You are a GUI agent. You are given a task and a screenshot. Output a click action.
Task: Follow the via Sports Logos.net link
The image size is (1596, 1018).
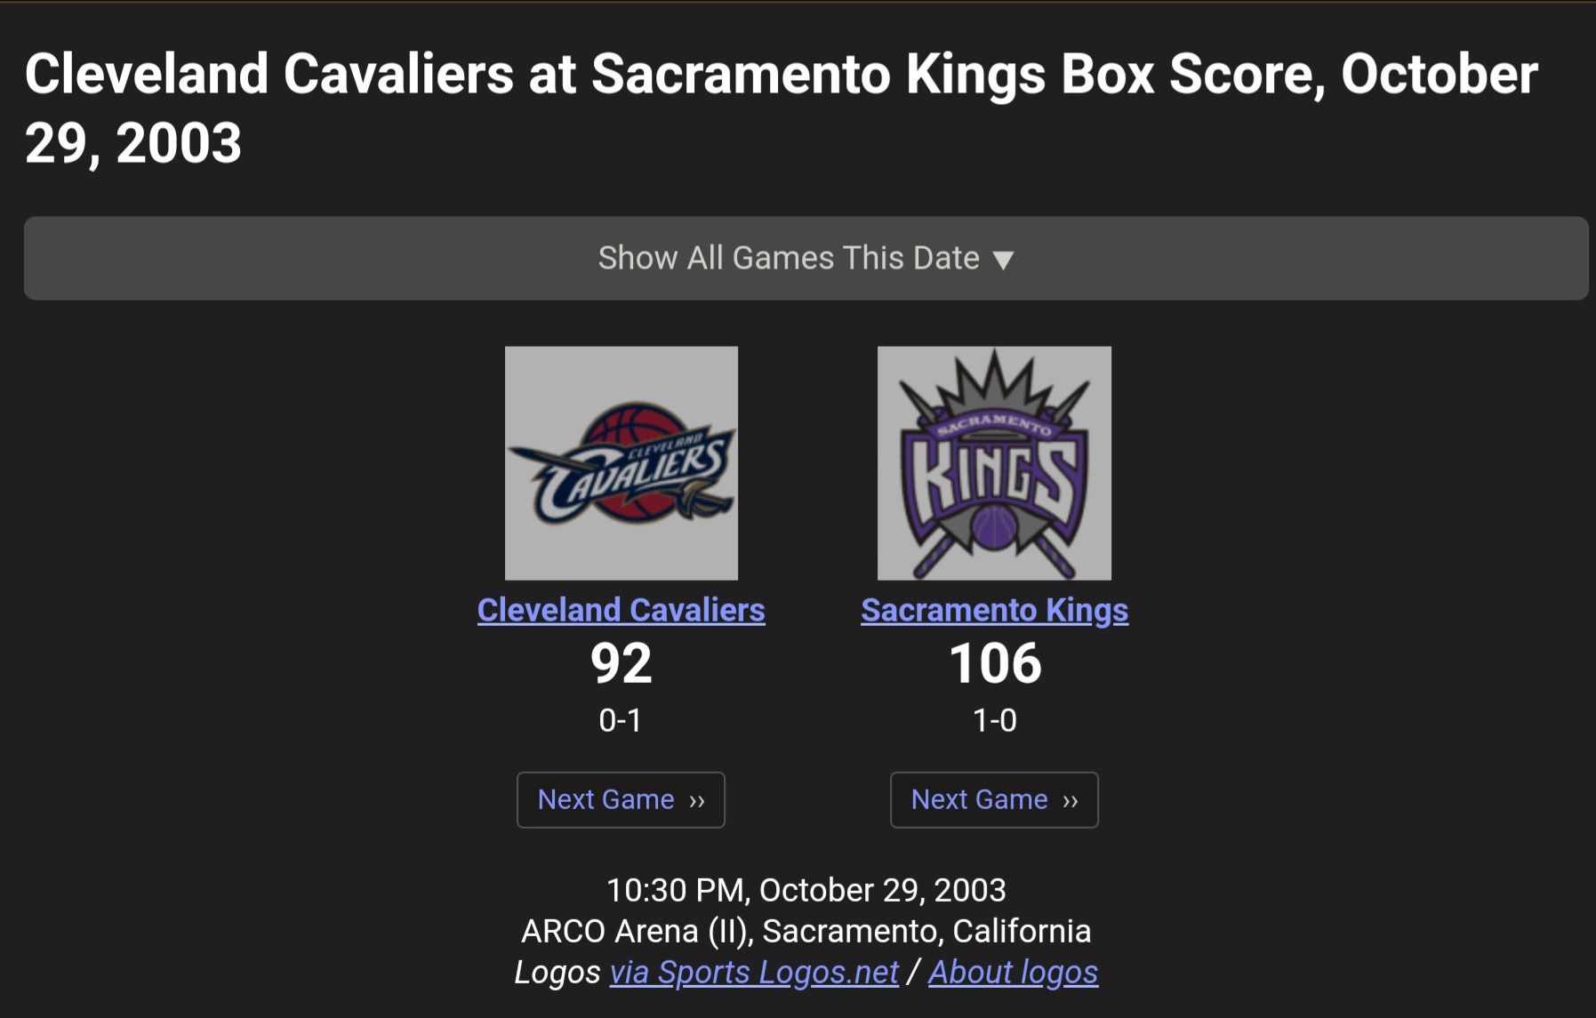pos(754,972)
